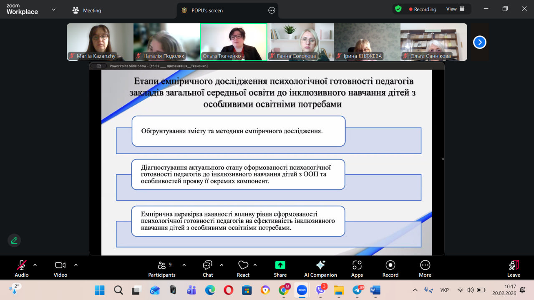This screenshot has width=534, height=300.
Task: Click the green encryption shield icon
Action: [x=398, y=9]
